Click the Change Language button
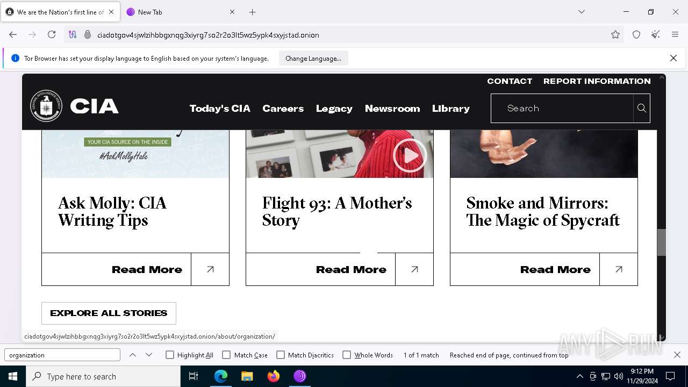 click(313, 58)
